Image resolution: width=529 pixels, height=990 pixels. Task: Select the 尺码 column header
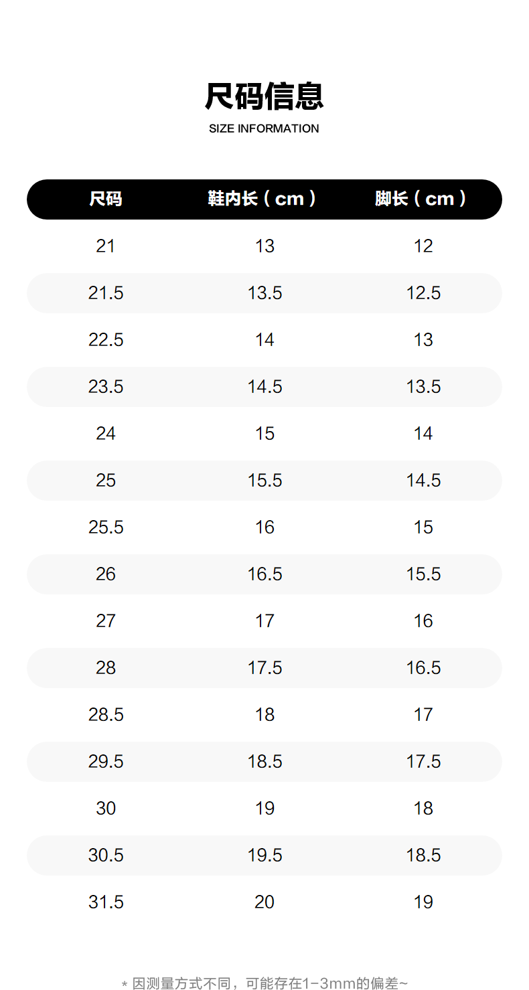coord(106,199)
